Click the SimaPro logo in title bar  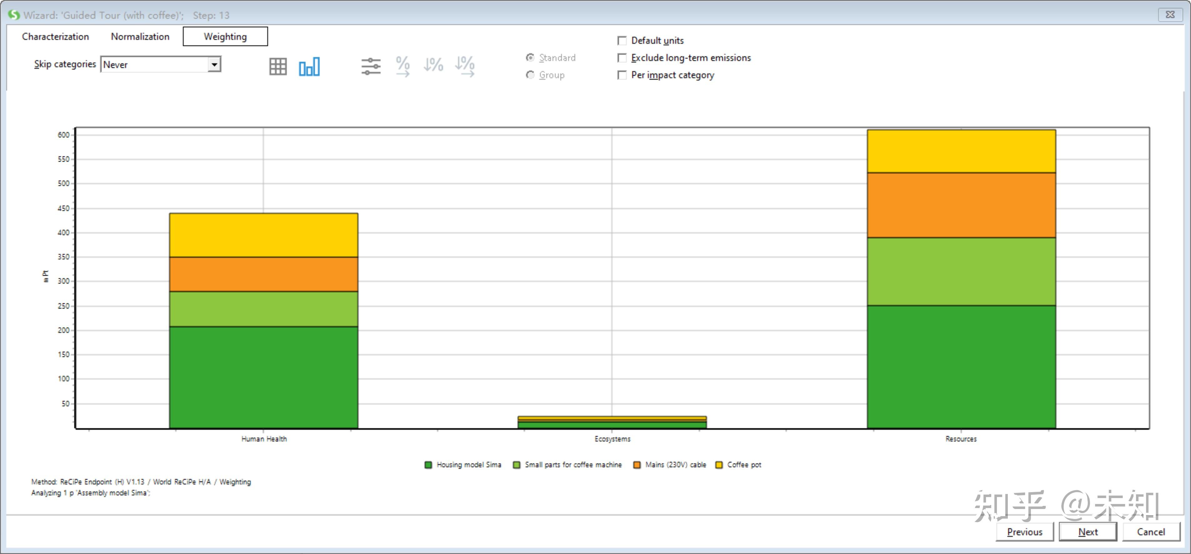tap(14, 15)
